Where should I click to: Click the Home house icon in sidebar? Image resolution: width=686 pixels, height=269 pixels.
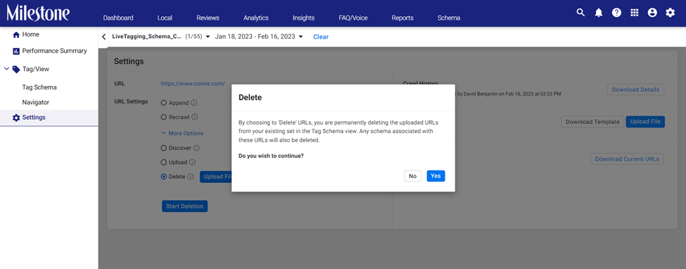[16, 35]
